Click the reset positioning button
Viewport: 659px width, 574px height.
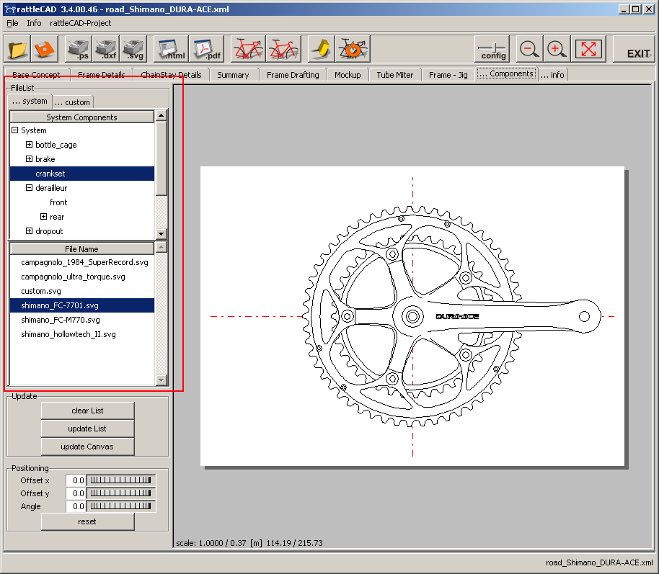point(87,521)
